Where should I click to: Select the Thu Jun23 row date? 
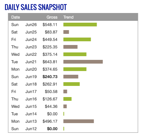coord(24,47)
